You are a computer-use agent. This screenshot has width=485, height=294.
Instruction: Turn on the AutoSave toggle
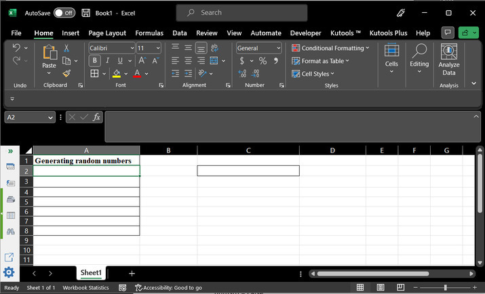point(64,13)
